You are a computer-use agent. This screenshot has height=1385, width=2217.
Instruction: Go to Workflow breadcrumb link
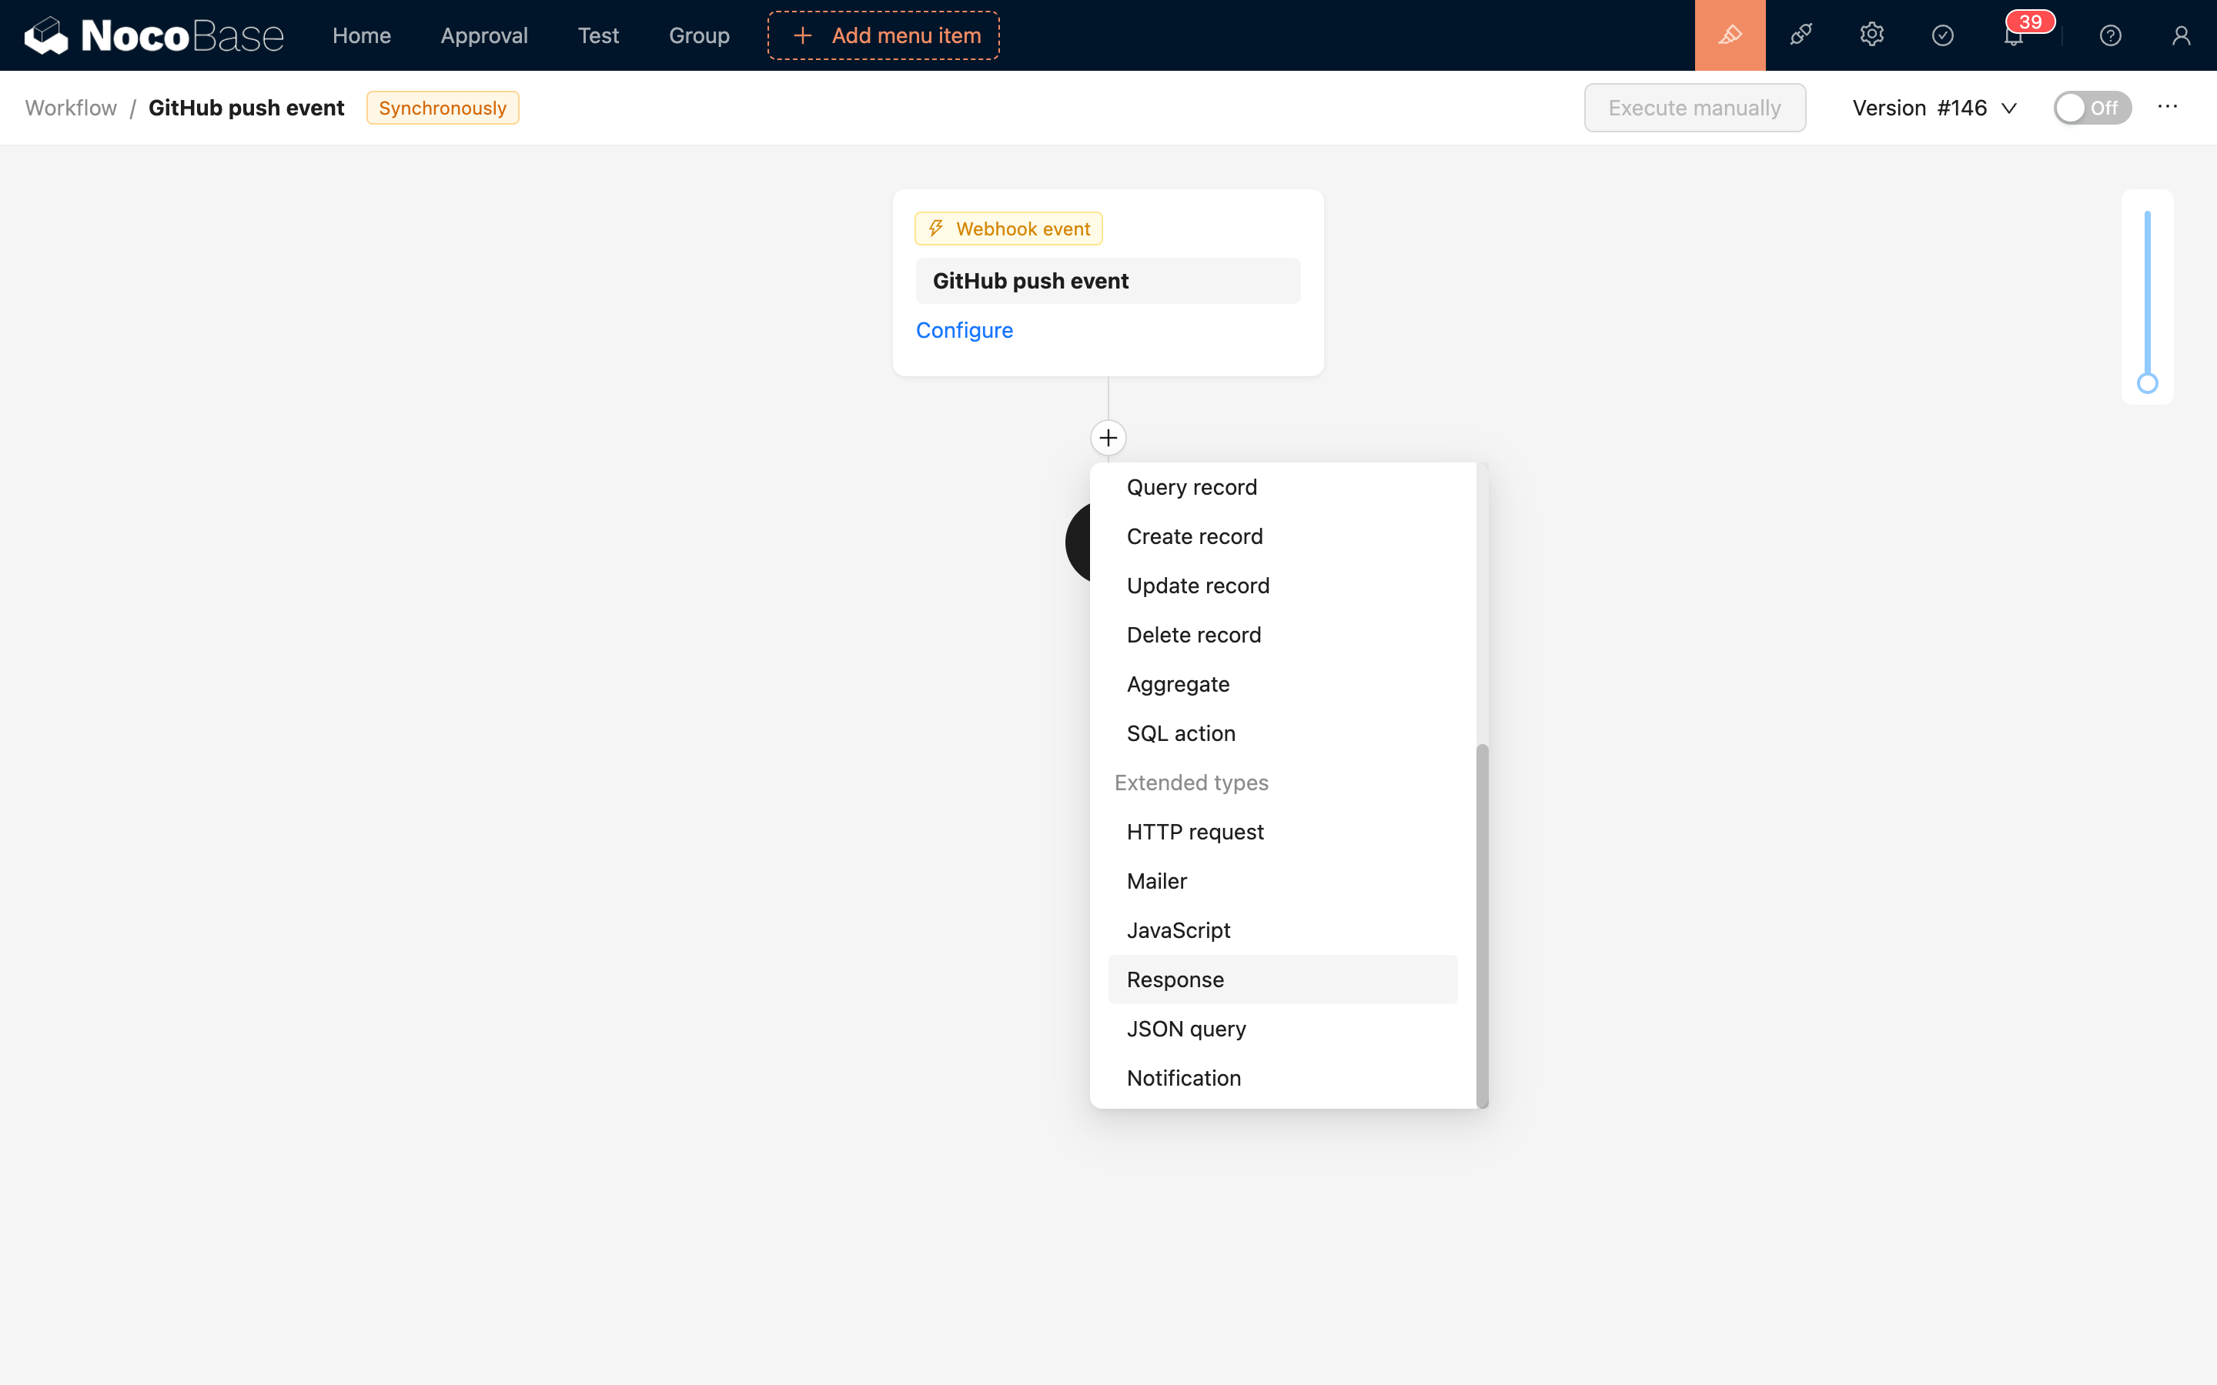tap(71, 107)
